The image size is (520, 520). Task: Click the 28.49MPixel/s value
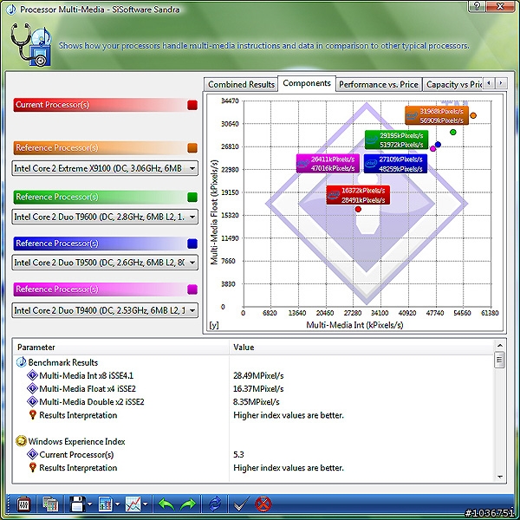[x=258, y=376]
